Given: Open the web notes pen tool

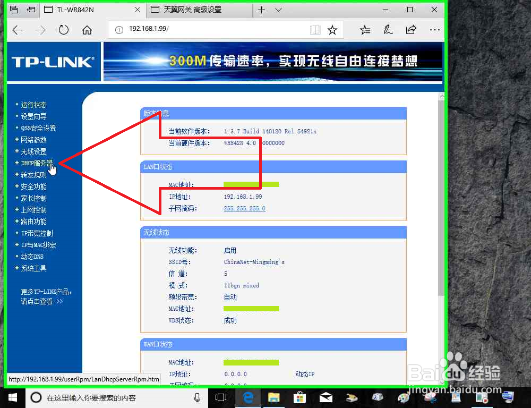Looking at the screenshot, I should tap(388, 30).
